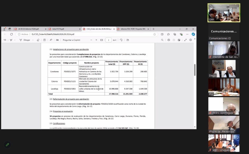This screenshot has height=154, width=249.
Task: Open the PDF table of contents sidebar
Action: click(x=5, y=40)
